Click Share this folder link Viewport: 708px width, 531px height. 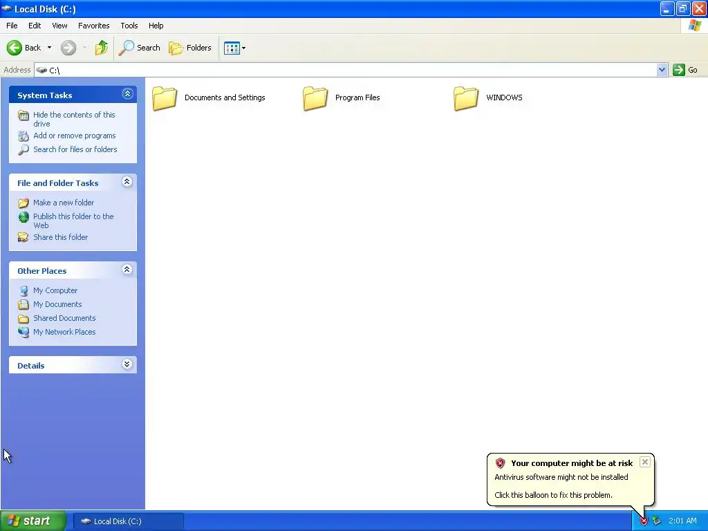(x=61, y=237)
